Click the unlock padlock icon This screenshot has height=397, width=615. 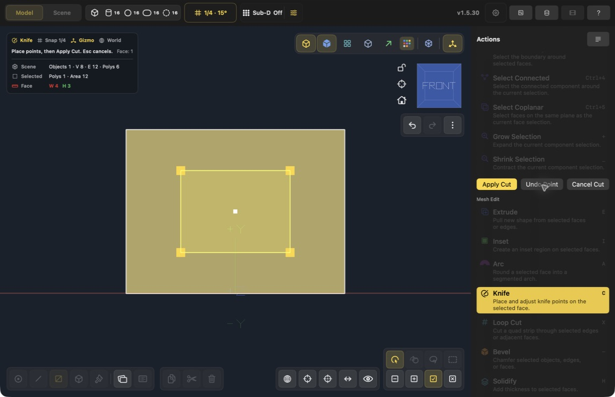tap(401, 67)
